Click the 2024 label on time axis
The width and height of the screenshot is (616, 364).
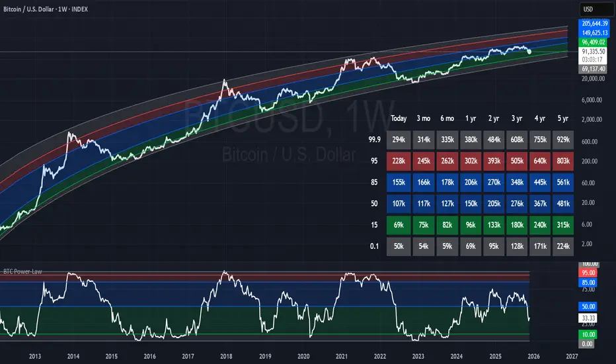(x=457, y=356)
